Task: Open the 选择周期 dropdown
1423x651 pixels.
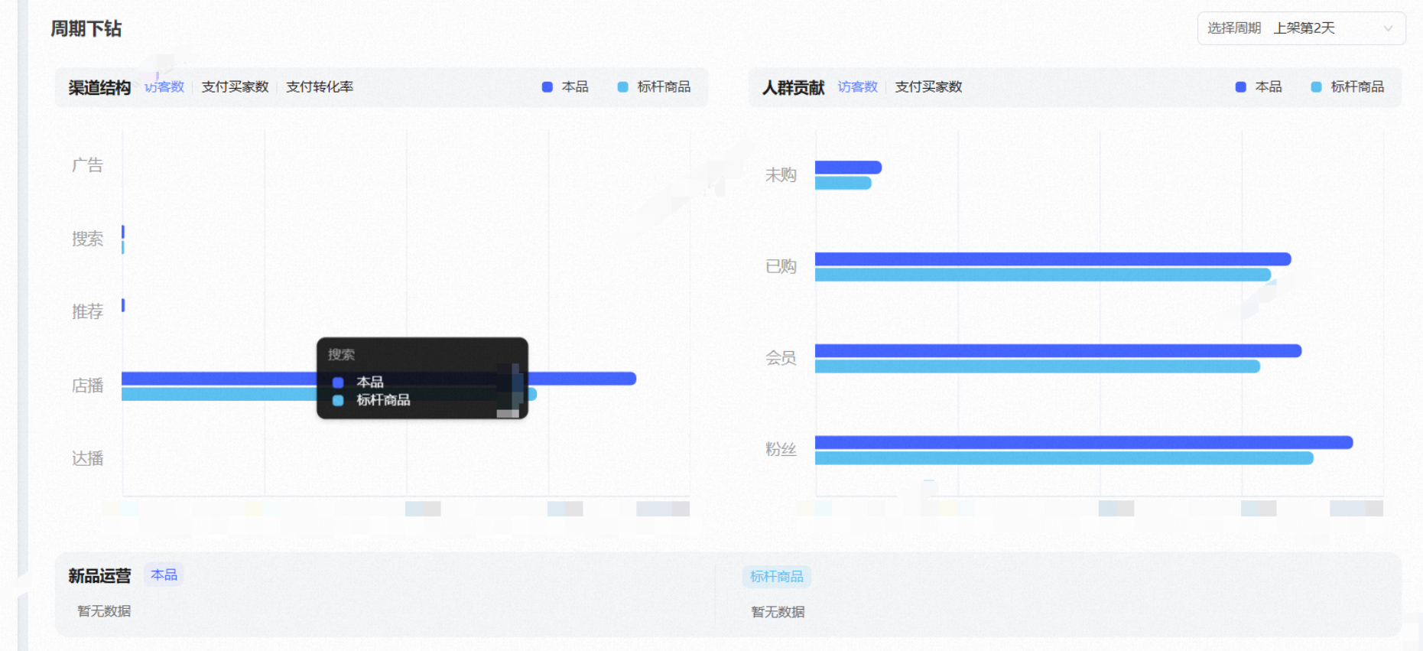Action: coord(1301,28)
